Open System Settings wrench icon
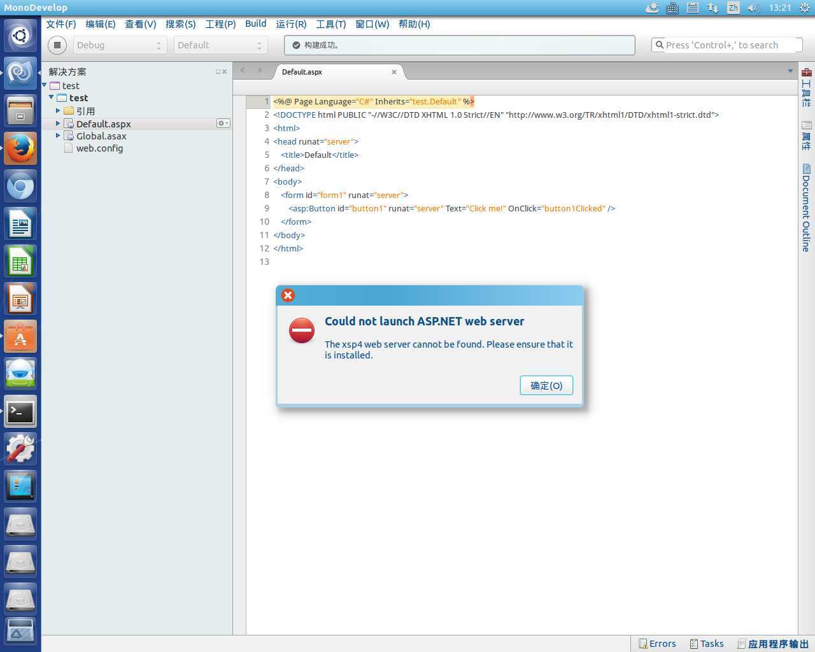The width and height of the screenshot is (815, 652). tap(20, 450)
